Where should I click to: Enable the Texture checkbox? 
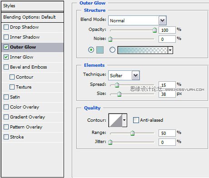point(12,87)
